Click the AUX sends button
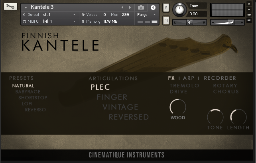This screenshot has width=256, height=163. [x=249, y=15]
